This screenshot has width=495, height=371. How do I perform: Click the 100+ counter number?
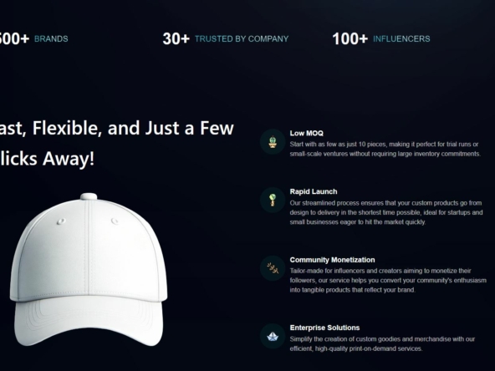pos(350,38)
